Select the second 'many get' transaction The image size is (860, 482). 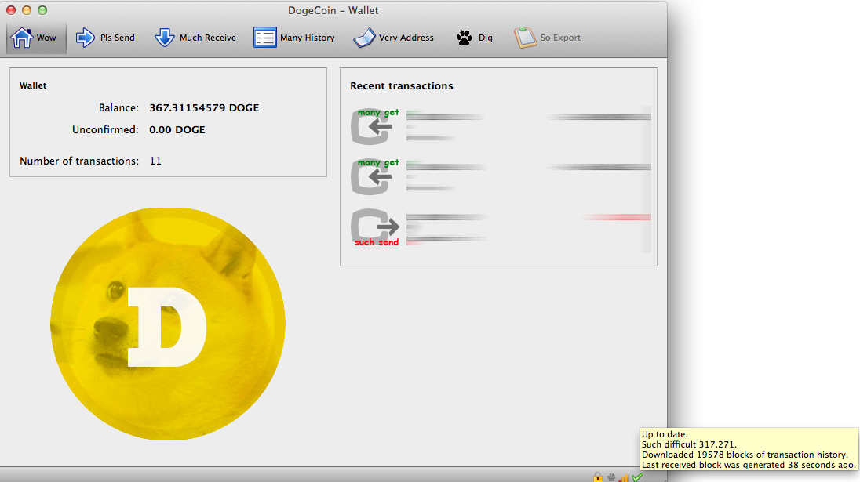(x=501, y=176)
